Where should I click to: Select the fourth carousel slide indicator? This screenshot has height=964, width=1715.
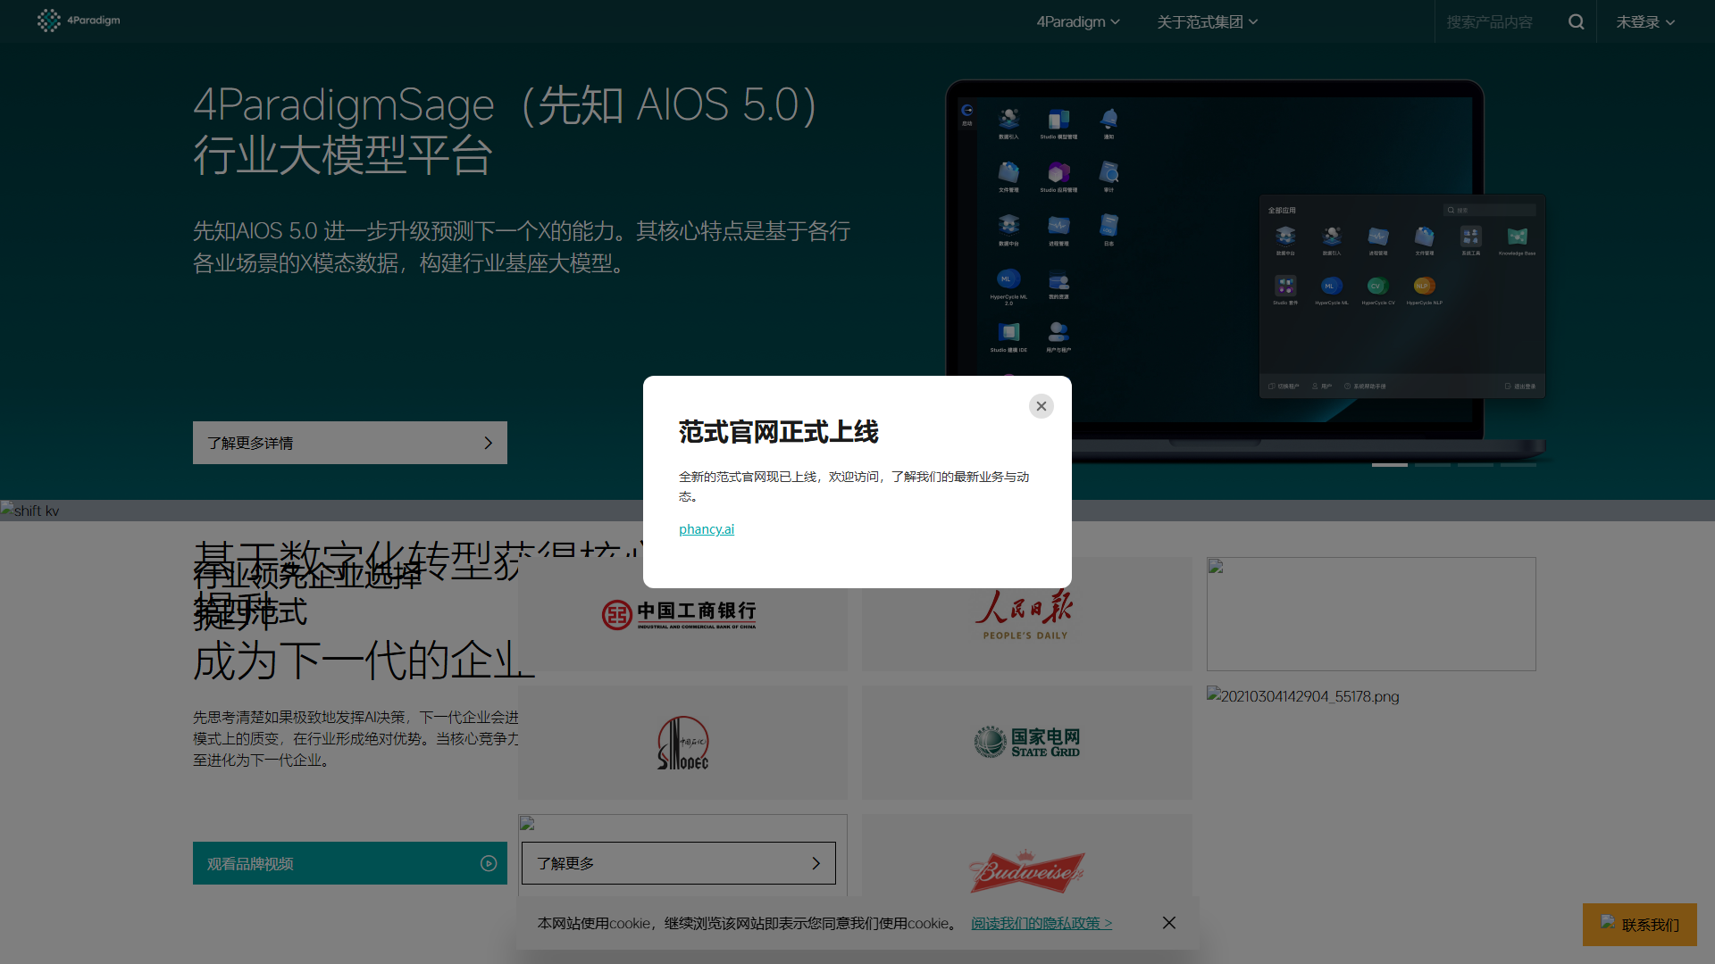(1518, 465)
